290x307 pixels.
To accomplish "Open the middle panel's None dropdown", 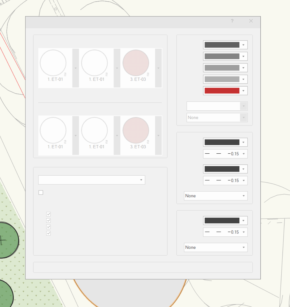I will (215, 196).
